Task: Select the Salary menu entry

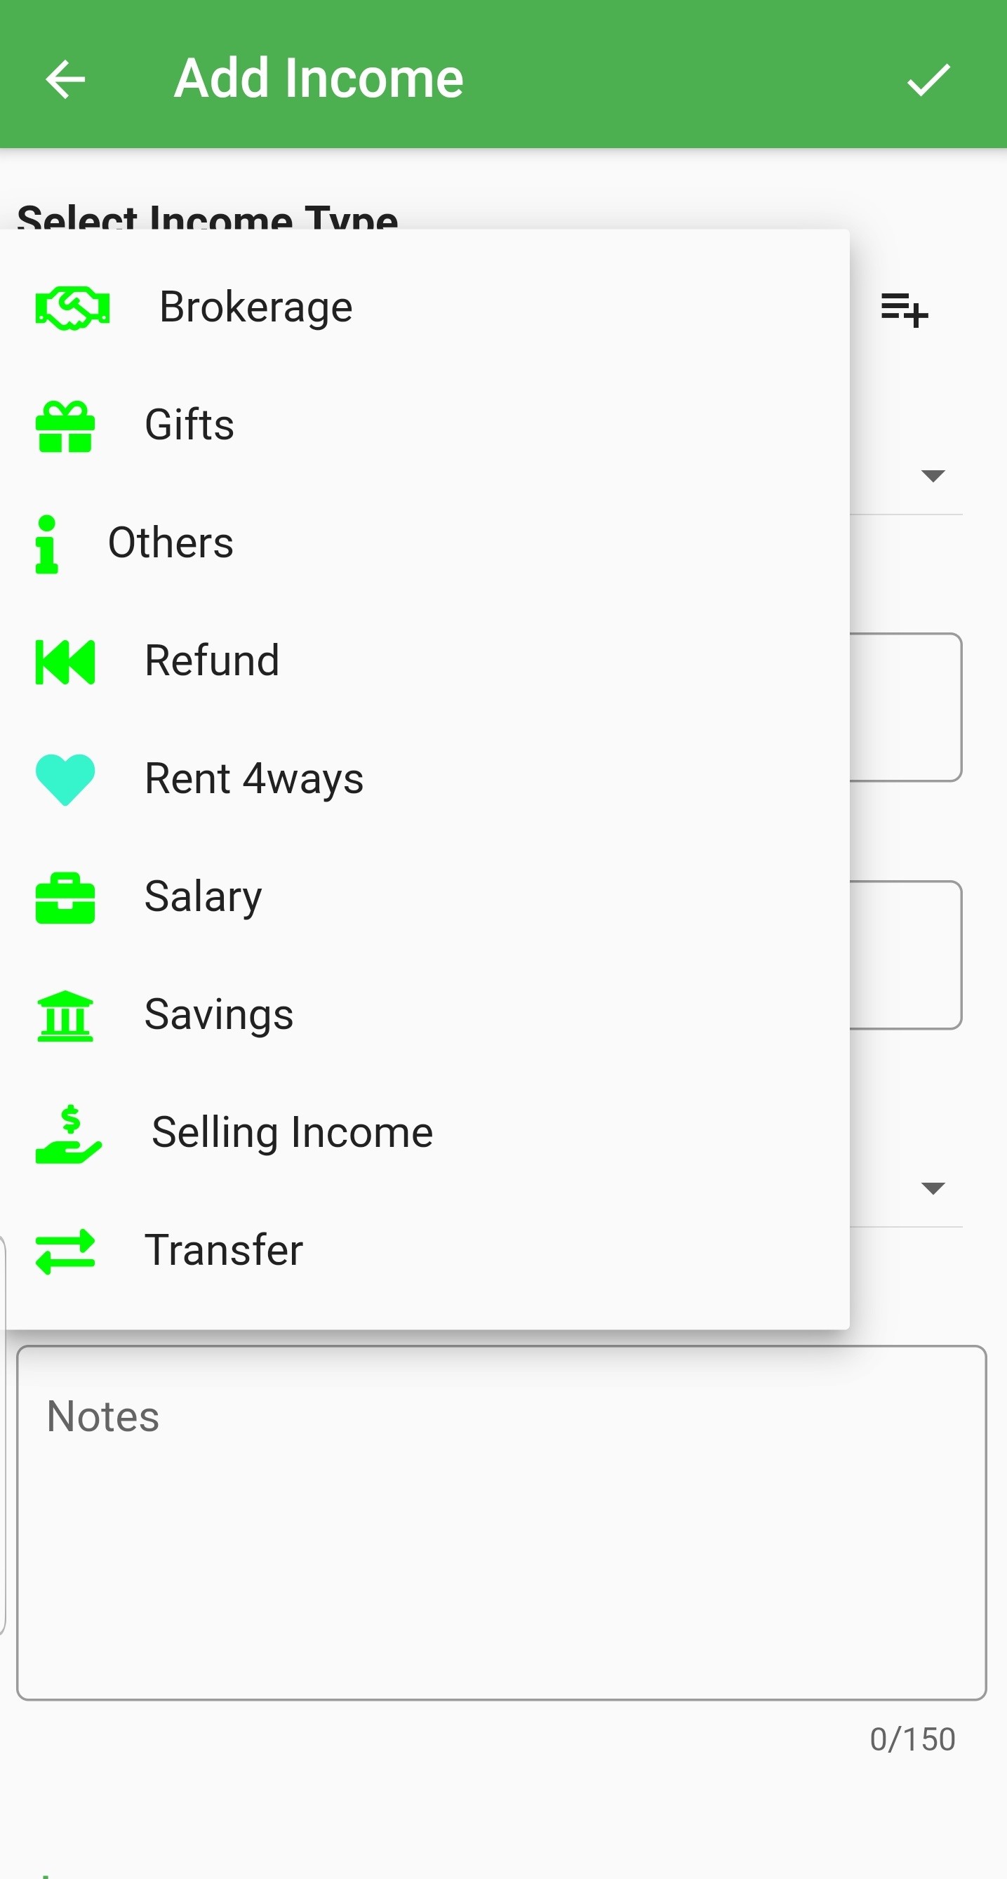Action: [x=203, y=897]
